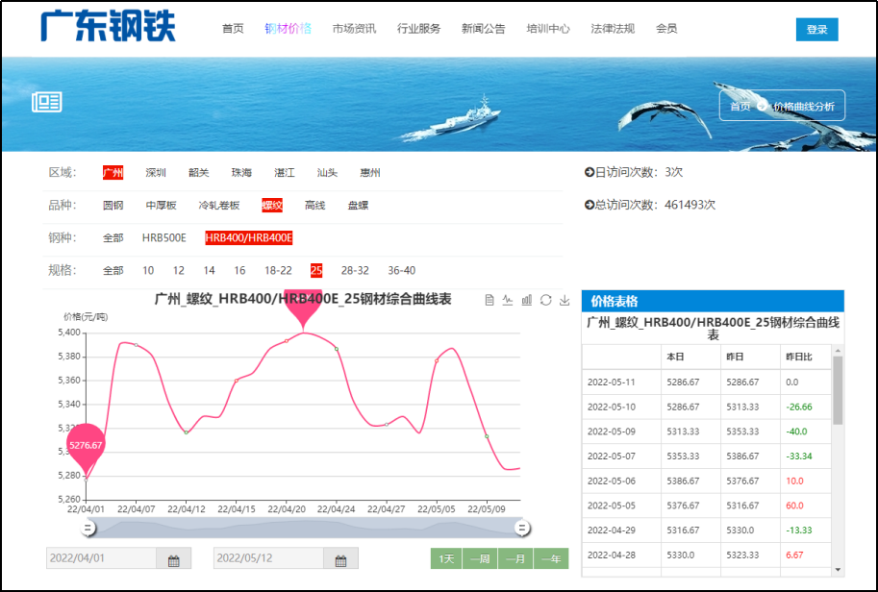Open end date calendar picker icon
Screen dimensions: 878x592
pos(341,560)
